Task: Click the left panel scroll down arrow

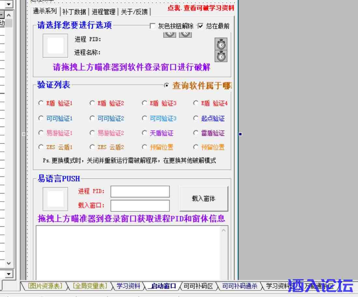Action: (x=9, y=263)
